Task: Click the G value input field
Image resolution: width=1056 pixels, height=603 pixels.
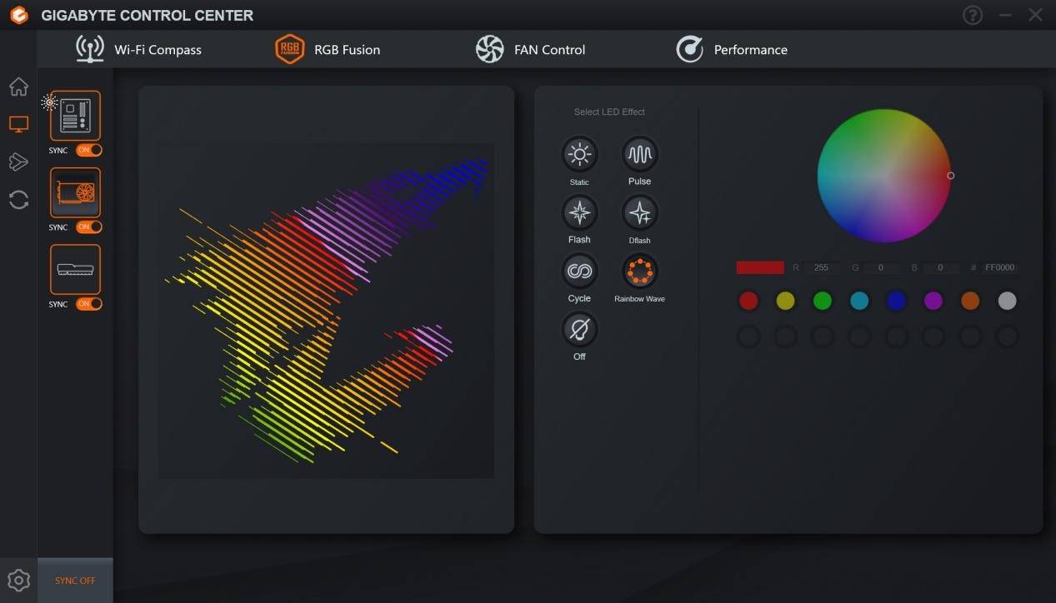Action: pos(880,267)
